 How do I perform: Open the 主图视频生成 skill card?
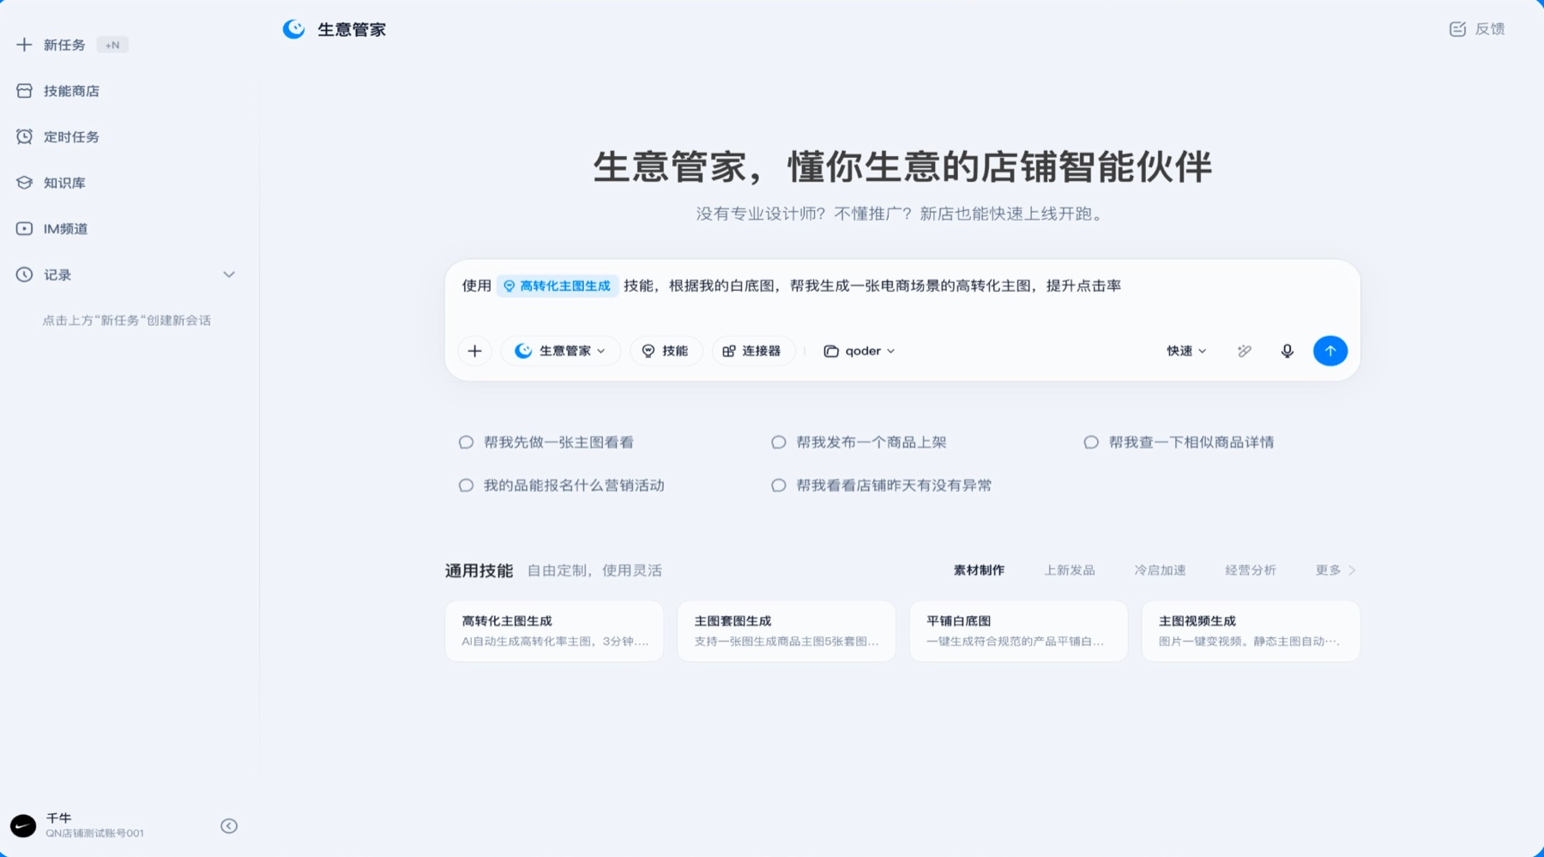tap(1251, 631)
